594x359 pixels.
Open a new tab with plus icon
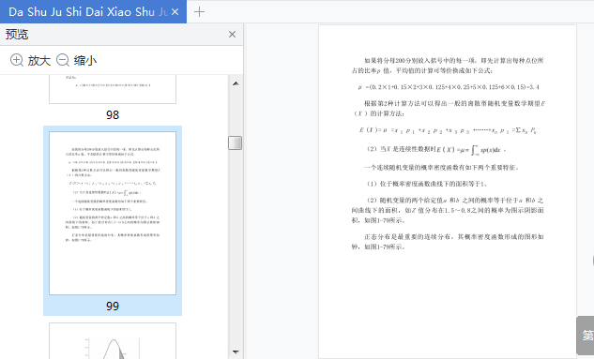point(199,12)
